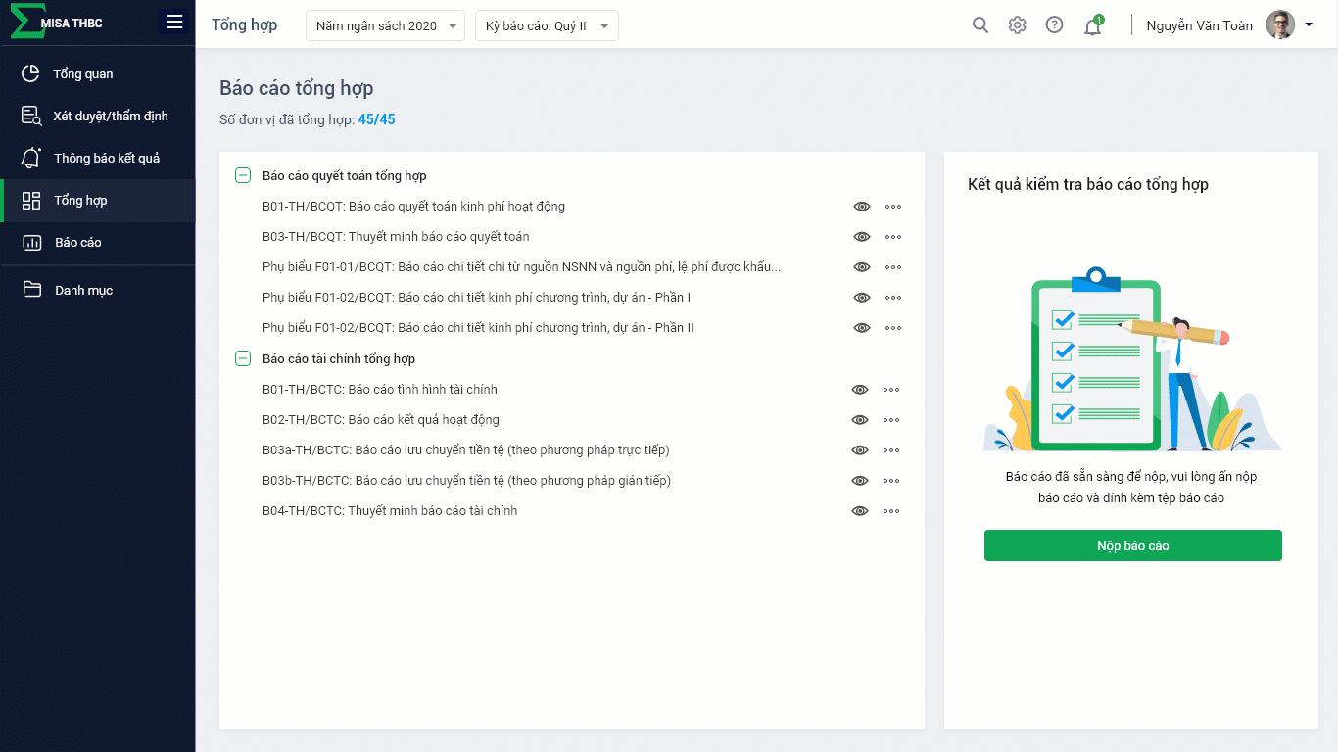Open Phụ biểu F01-02/BCQT Phần II row
This screenshot has height=752, width=1338.
tap(478, 328)
